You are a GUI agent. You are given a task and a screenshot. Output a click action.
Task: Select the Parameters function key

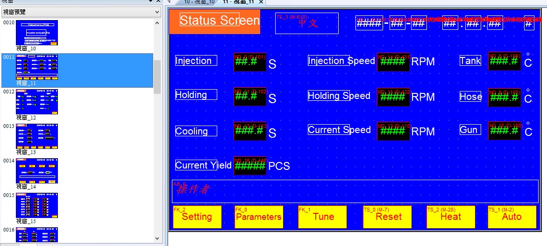click(259, 217)
